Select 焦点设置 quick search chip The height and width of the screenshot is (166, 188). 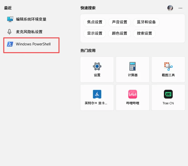click(95, 22)
